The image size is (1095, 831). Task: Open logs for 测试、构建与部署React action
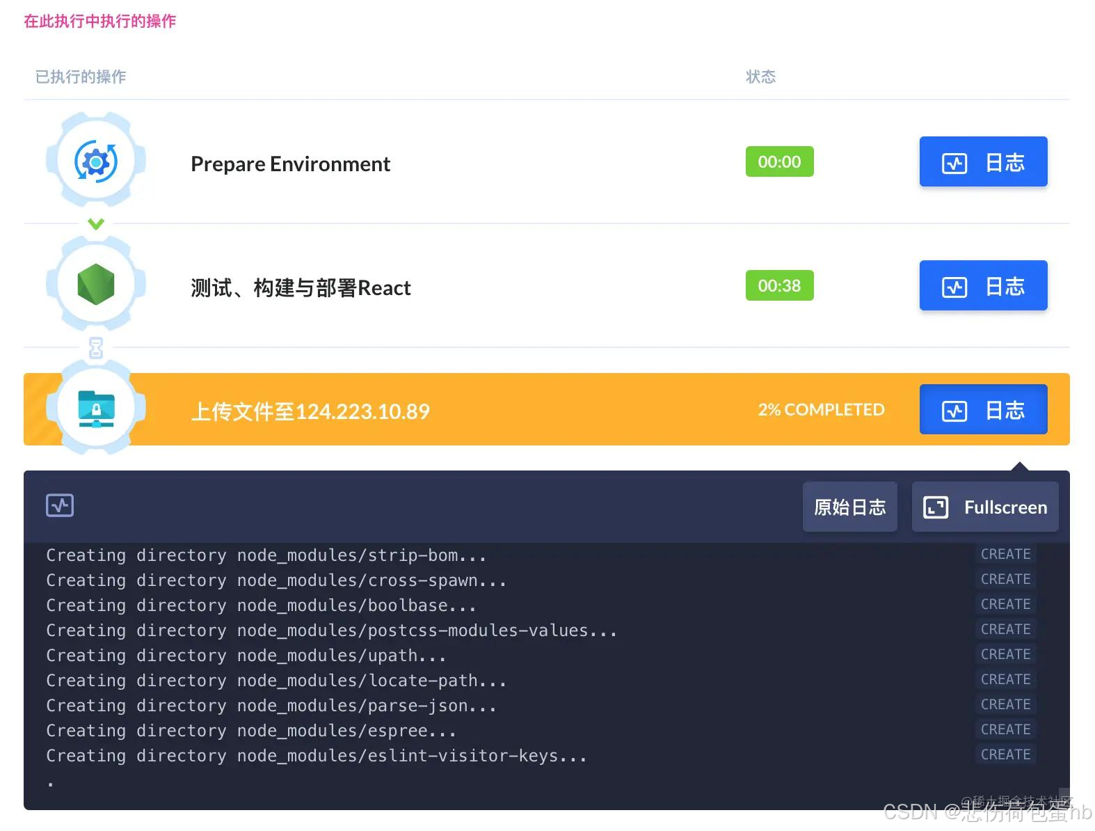pos(983,285)
